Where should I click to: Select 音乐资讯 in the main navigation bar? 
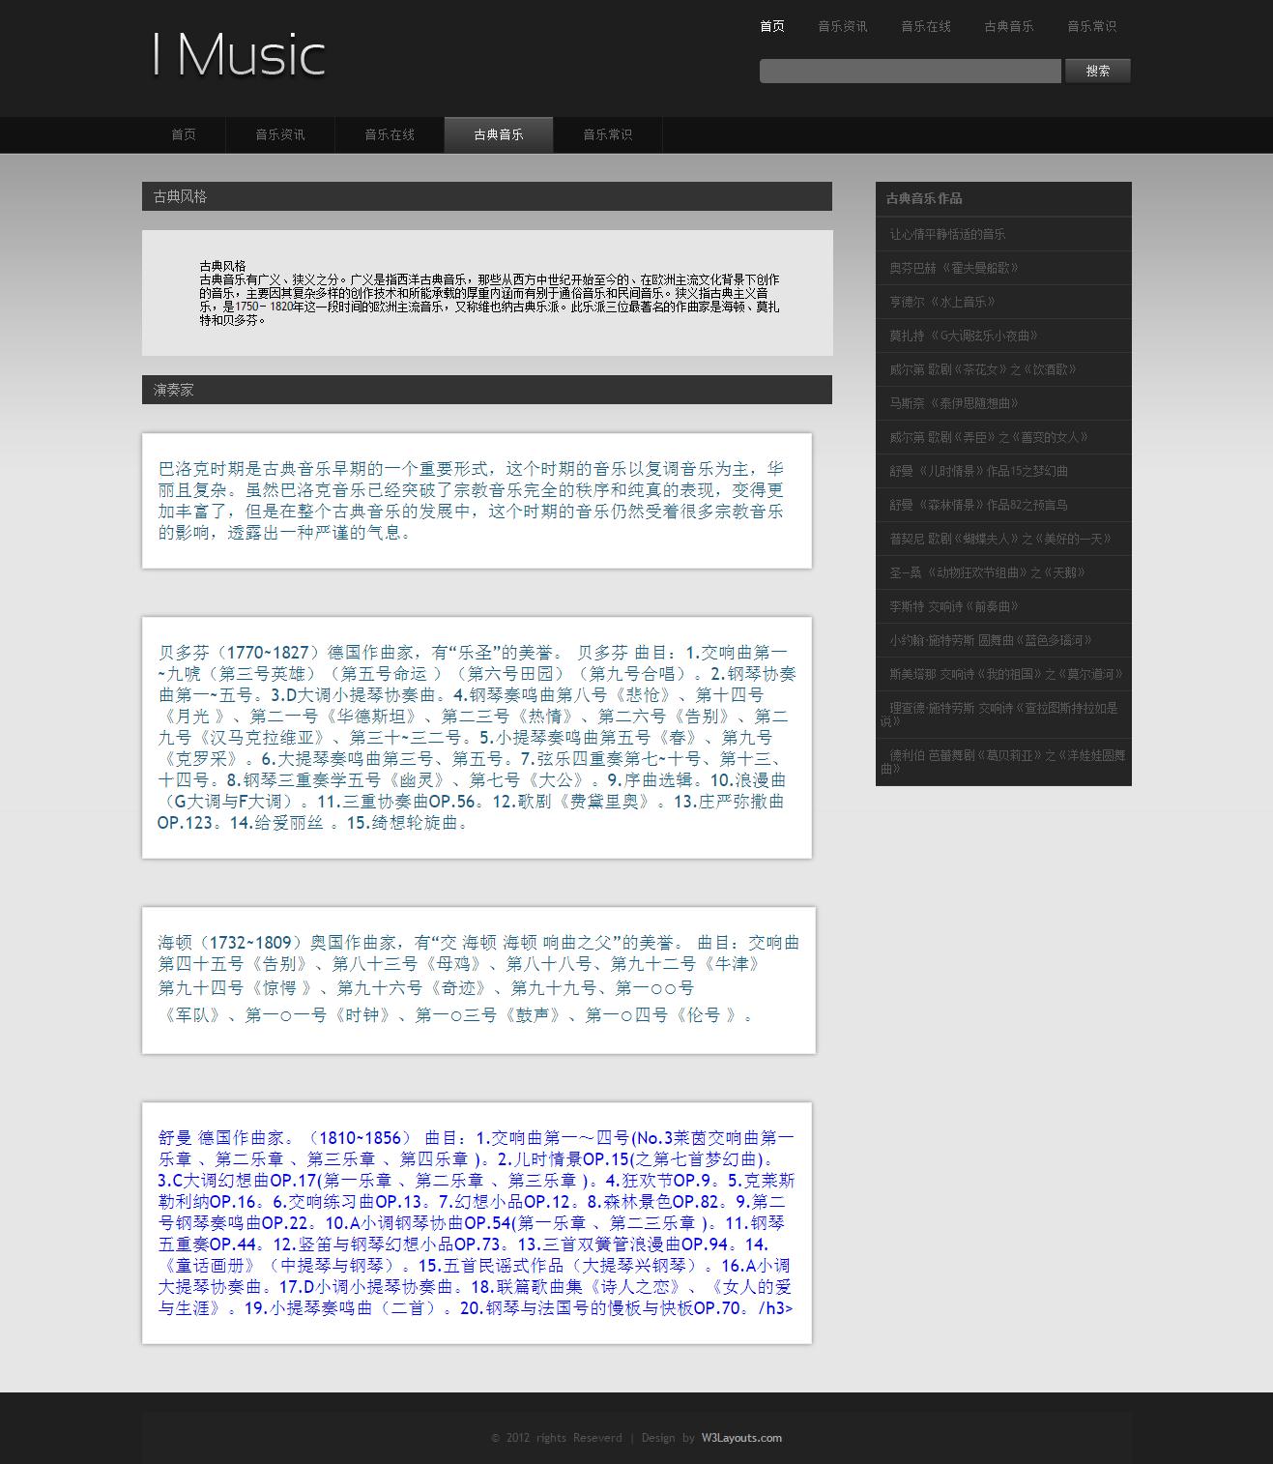point(280,134)
